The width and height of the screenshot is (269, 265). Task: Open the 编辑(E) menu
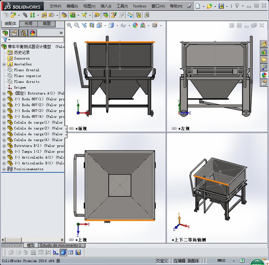72,6
